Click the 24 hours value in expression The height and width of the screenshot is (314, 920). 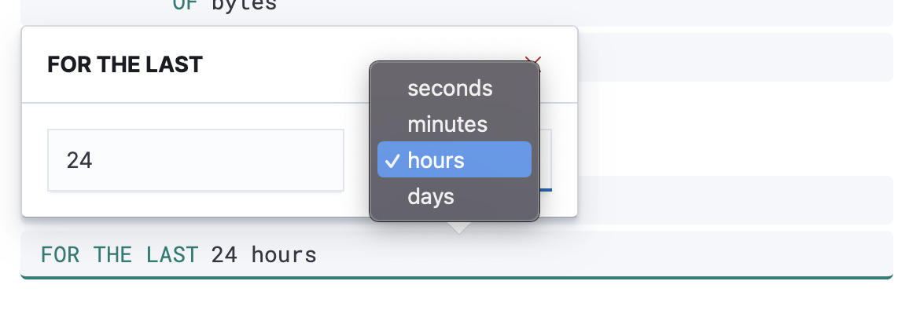263,254
